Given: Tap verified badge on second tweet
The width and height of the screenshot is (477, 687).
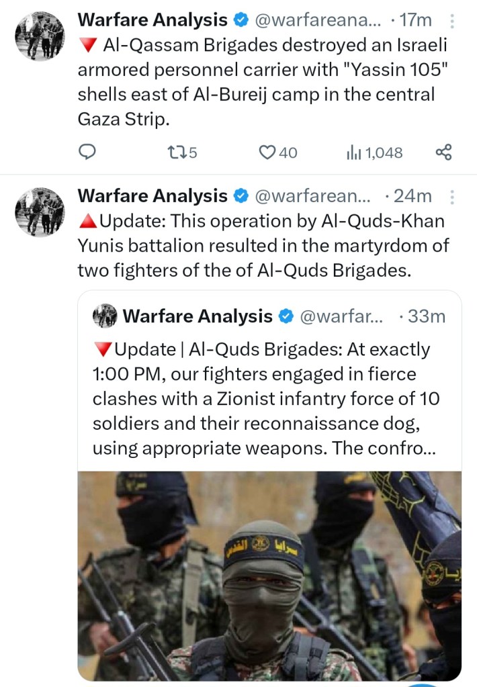Looking at the screenshot, I should tap(239, 196).
